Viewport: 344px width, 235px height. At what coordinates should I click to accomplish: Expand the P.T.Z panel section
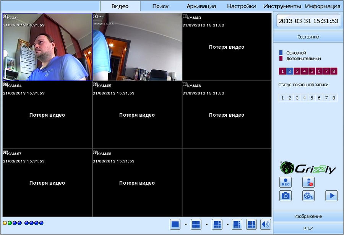point(308,229)
